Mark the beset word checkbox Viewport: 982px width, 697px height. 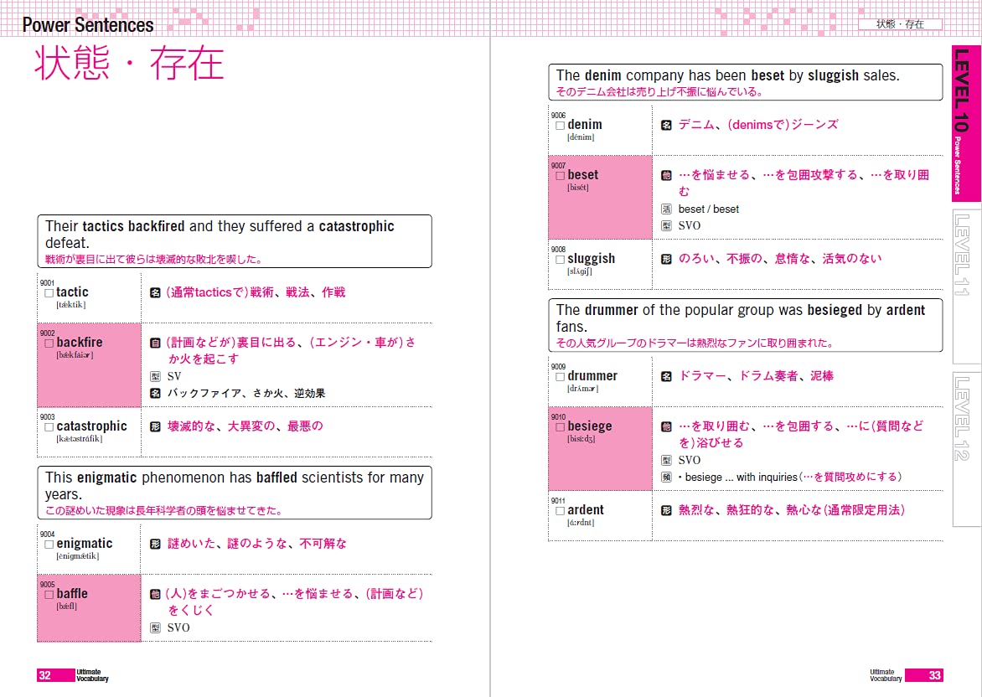click(x=561, y=176)
